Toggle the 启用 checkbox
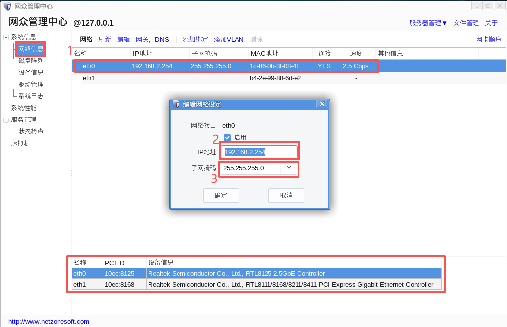Image resolution: width=507 pixels, height=327 pixels. point(227,138)
